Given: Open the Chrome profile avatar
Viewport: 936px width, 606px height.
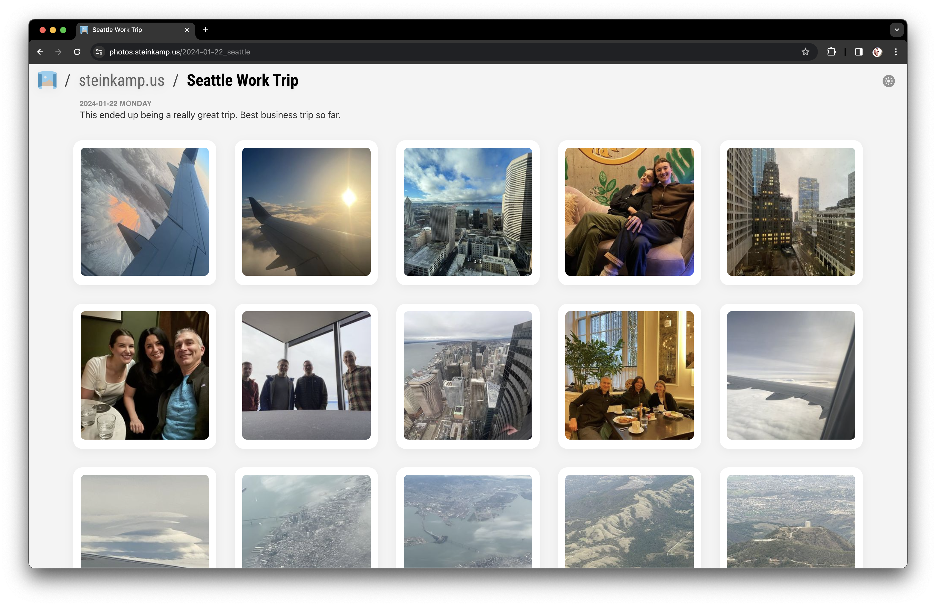Looking at the screenshot, I should point(877,52).
